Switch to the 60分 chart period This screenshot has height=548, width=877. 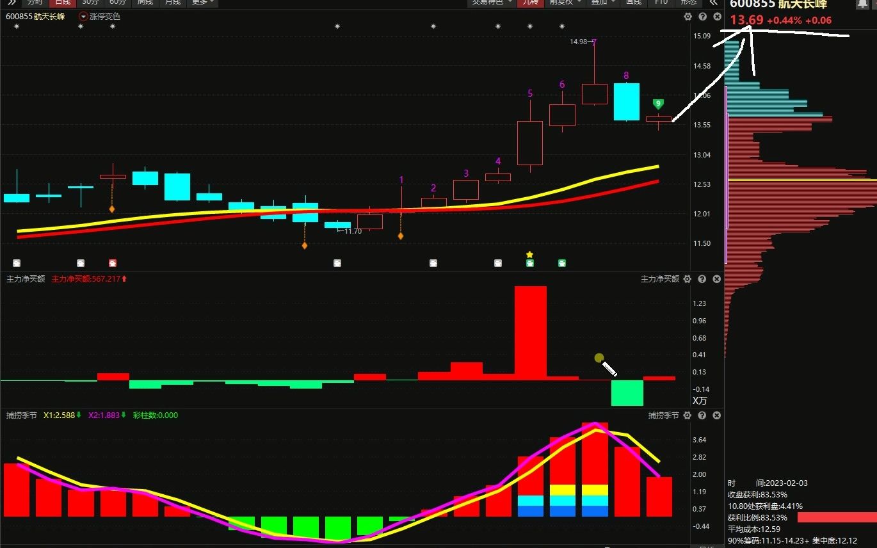pos(118,2)
